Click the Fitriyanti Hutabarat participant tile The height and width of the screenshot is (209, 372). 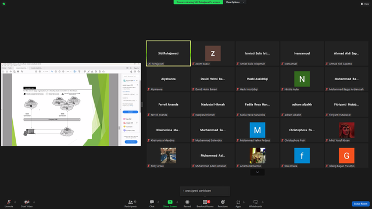(x=346, y=105)
